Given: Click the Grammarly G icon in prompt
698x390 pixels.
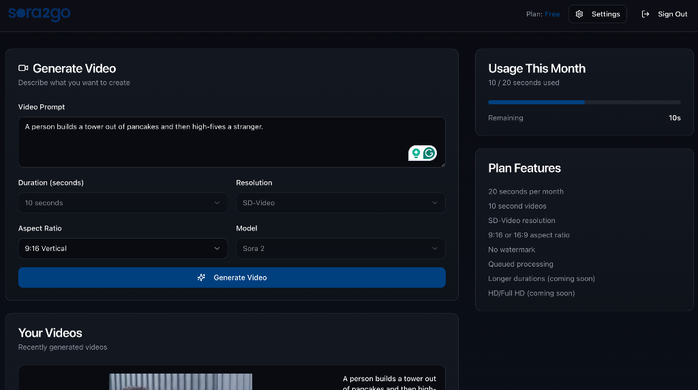Looking at the screenshot, I should point(429,153).
